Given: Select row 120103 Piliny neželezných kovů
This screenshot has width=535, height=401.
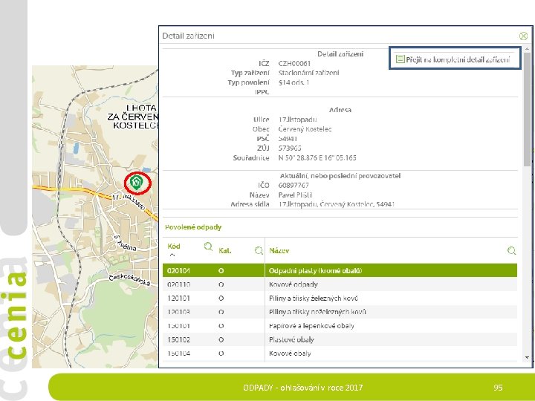Looking at the screenshot, I should pos(340,312).
